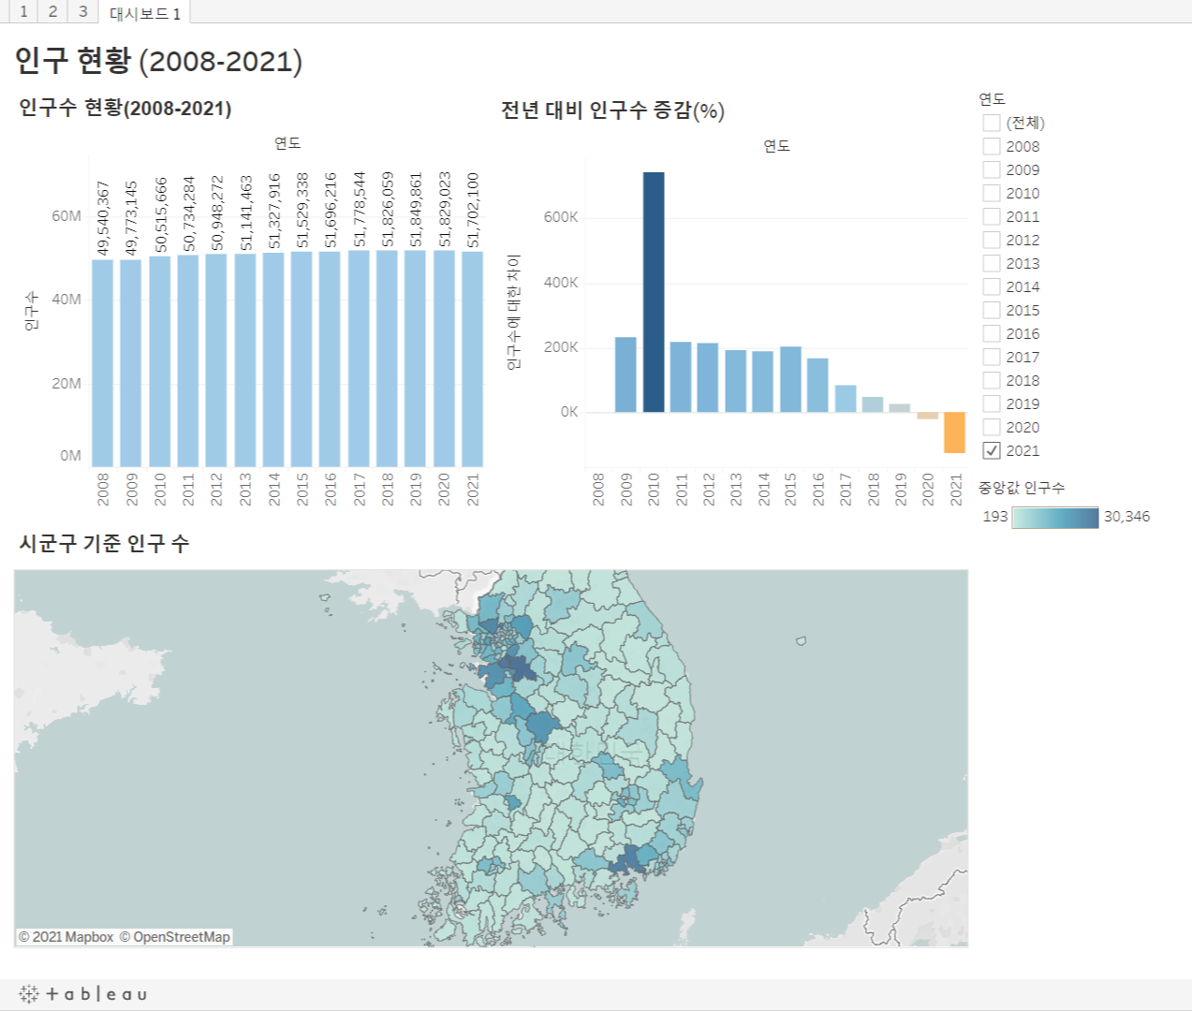Click the dark 2010 bar in change chart
1192x1011 pixels.
[x=654, y=292]
